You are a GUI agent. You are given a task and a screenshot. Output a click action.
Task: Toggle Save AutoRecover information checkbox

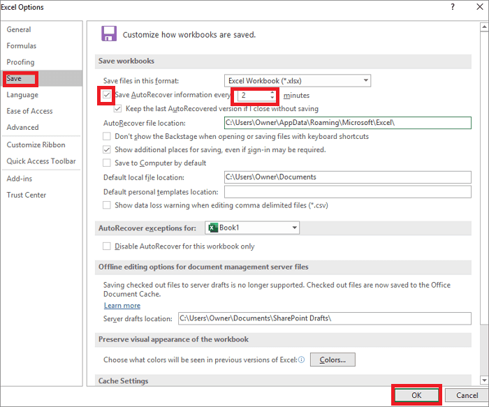coord(107,94)
